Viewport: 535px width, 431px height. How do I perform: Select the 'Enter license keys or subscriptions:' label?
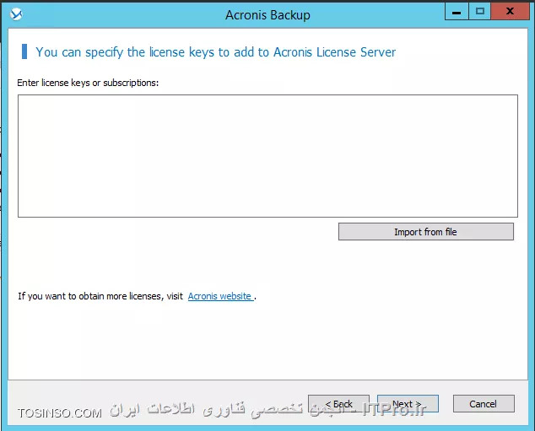point(88,83)
